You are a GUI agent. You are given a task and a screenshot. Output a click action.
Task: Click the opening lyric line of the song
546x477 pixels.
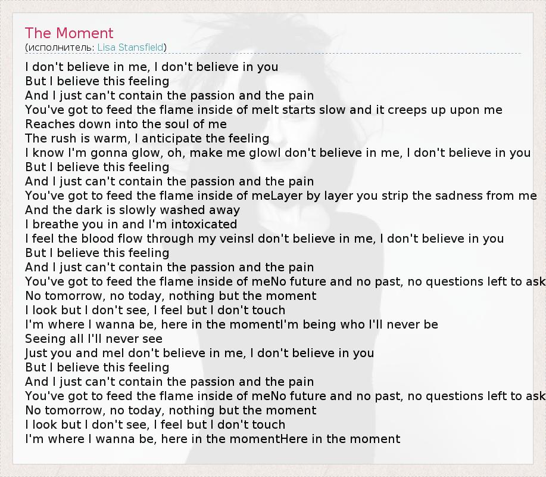click(x=152, y=67)
